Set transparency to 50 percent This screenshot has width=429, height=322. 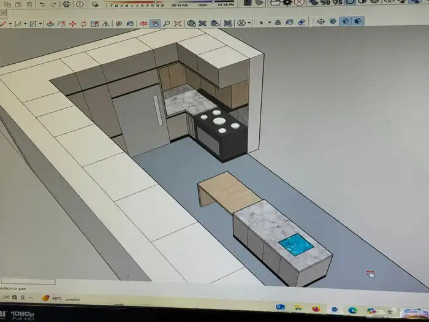coord(325,2)
